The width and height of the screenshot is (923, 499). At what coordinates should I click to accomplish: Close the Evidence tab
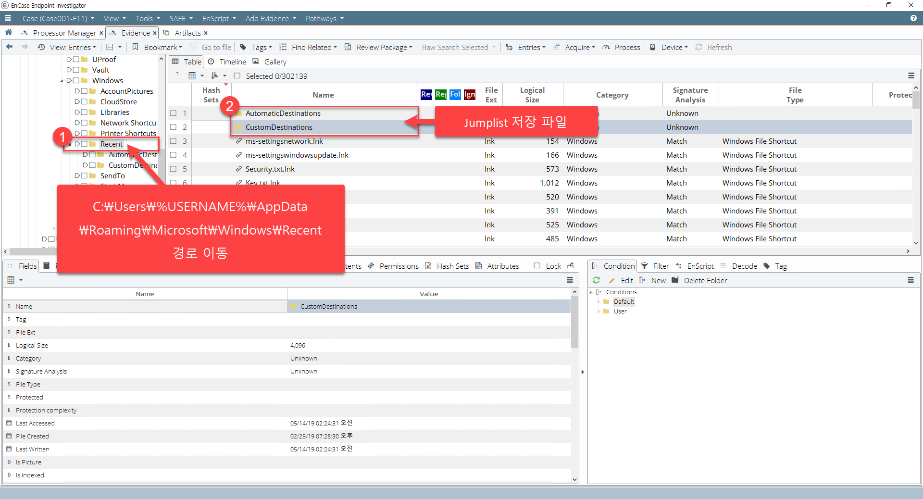(154, 33)
